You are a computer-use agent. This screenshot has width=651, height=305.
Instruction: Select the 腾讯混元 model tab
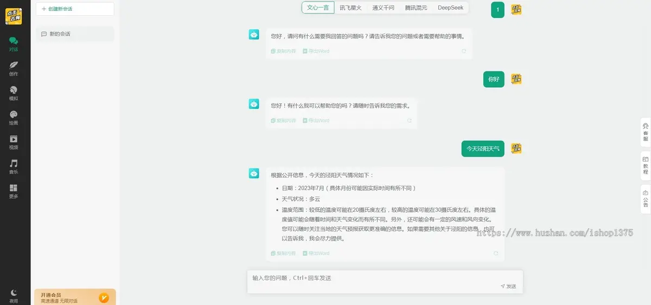[416, 8]
